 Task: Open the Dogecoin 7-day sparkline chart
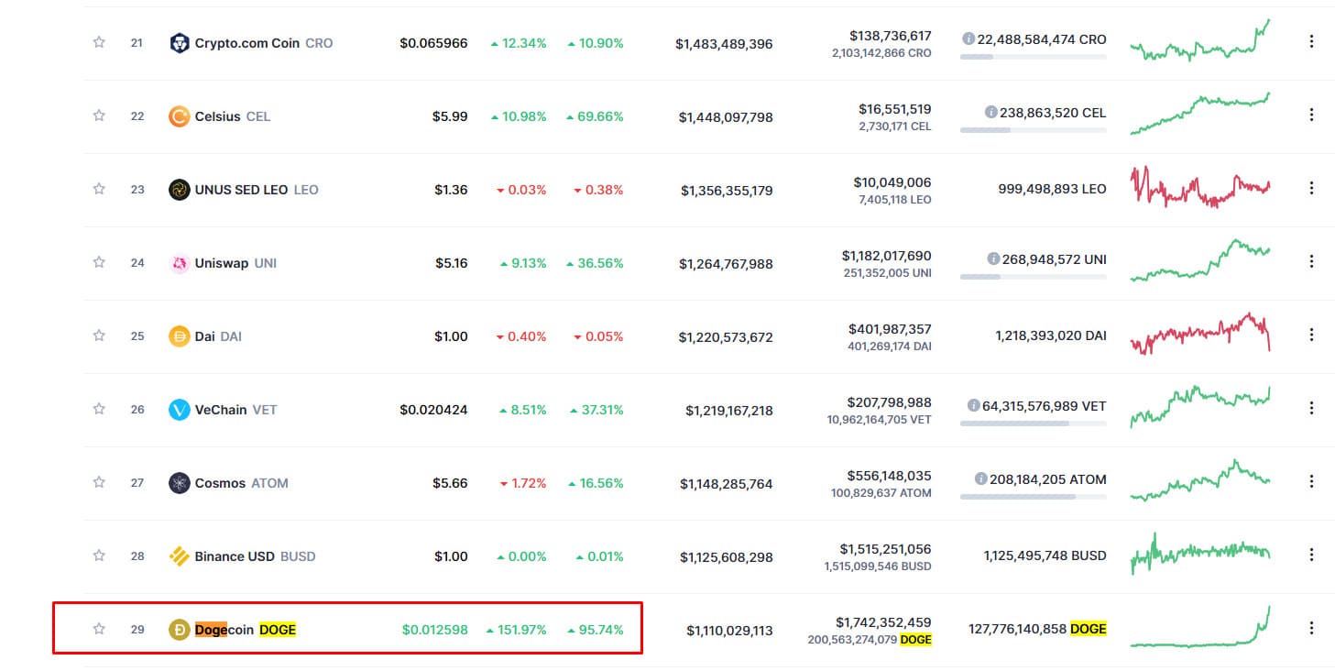tap(1200, 627)
